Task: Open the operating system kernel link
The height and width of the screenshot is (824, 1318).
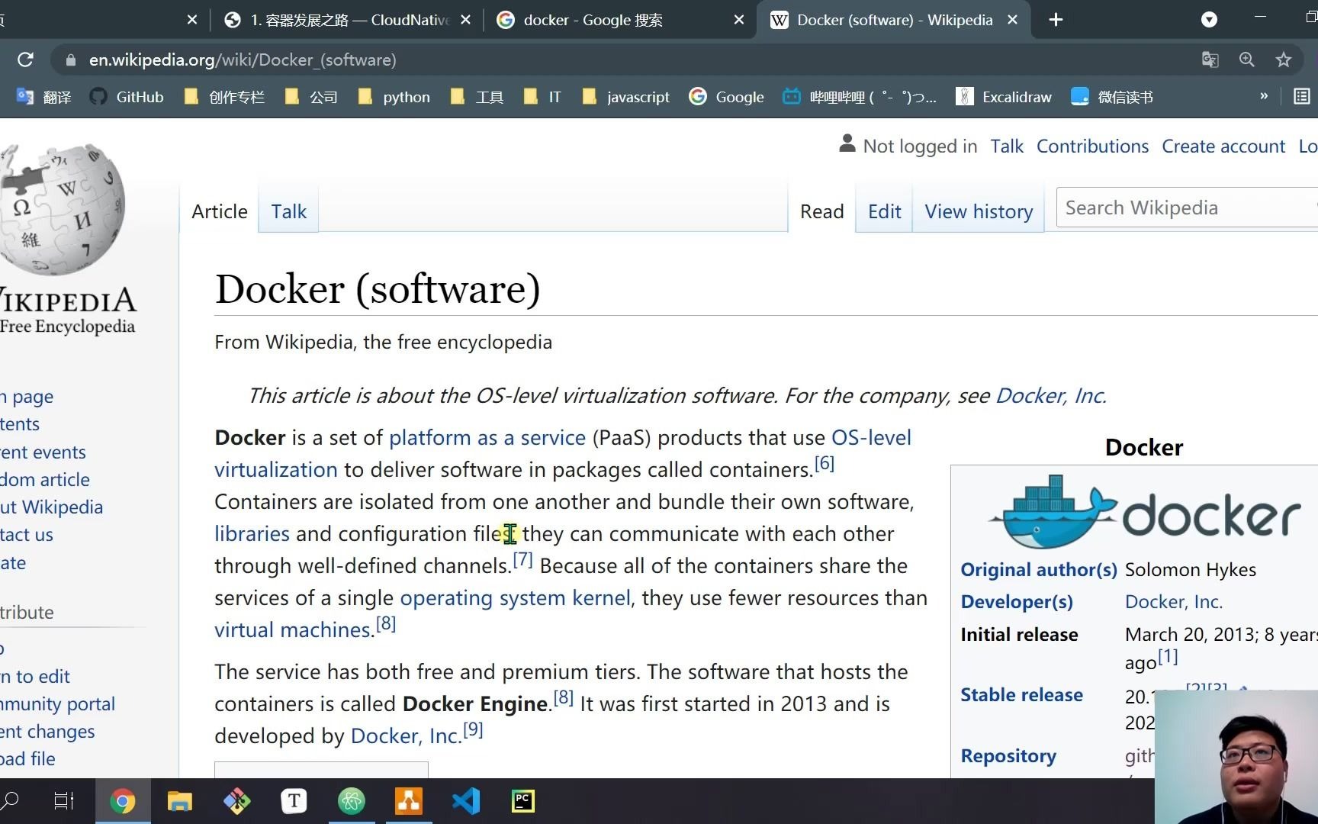Action: coord(515,597)
